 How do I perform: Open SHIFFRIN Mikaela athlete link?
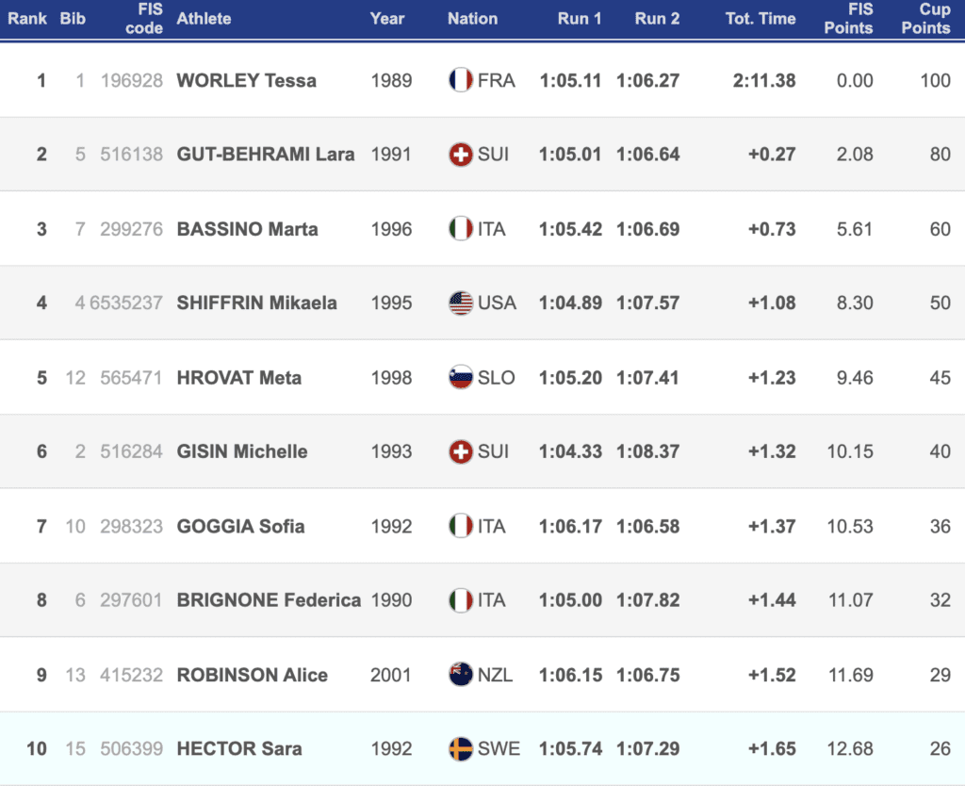[256, 303]
